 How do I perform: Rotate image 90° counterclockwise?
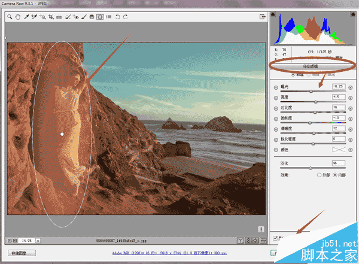(x=117, y=17)
